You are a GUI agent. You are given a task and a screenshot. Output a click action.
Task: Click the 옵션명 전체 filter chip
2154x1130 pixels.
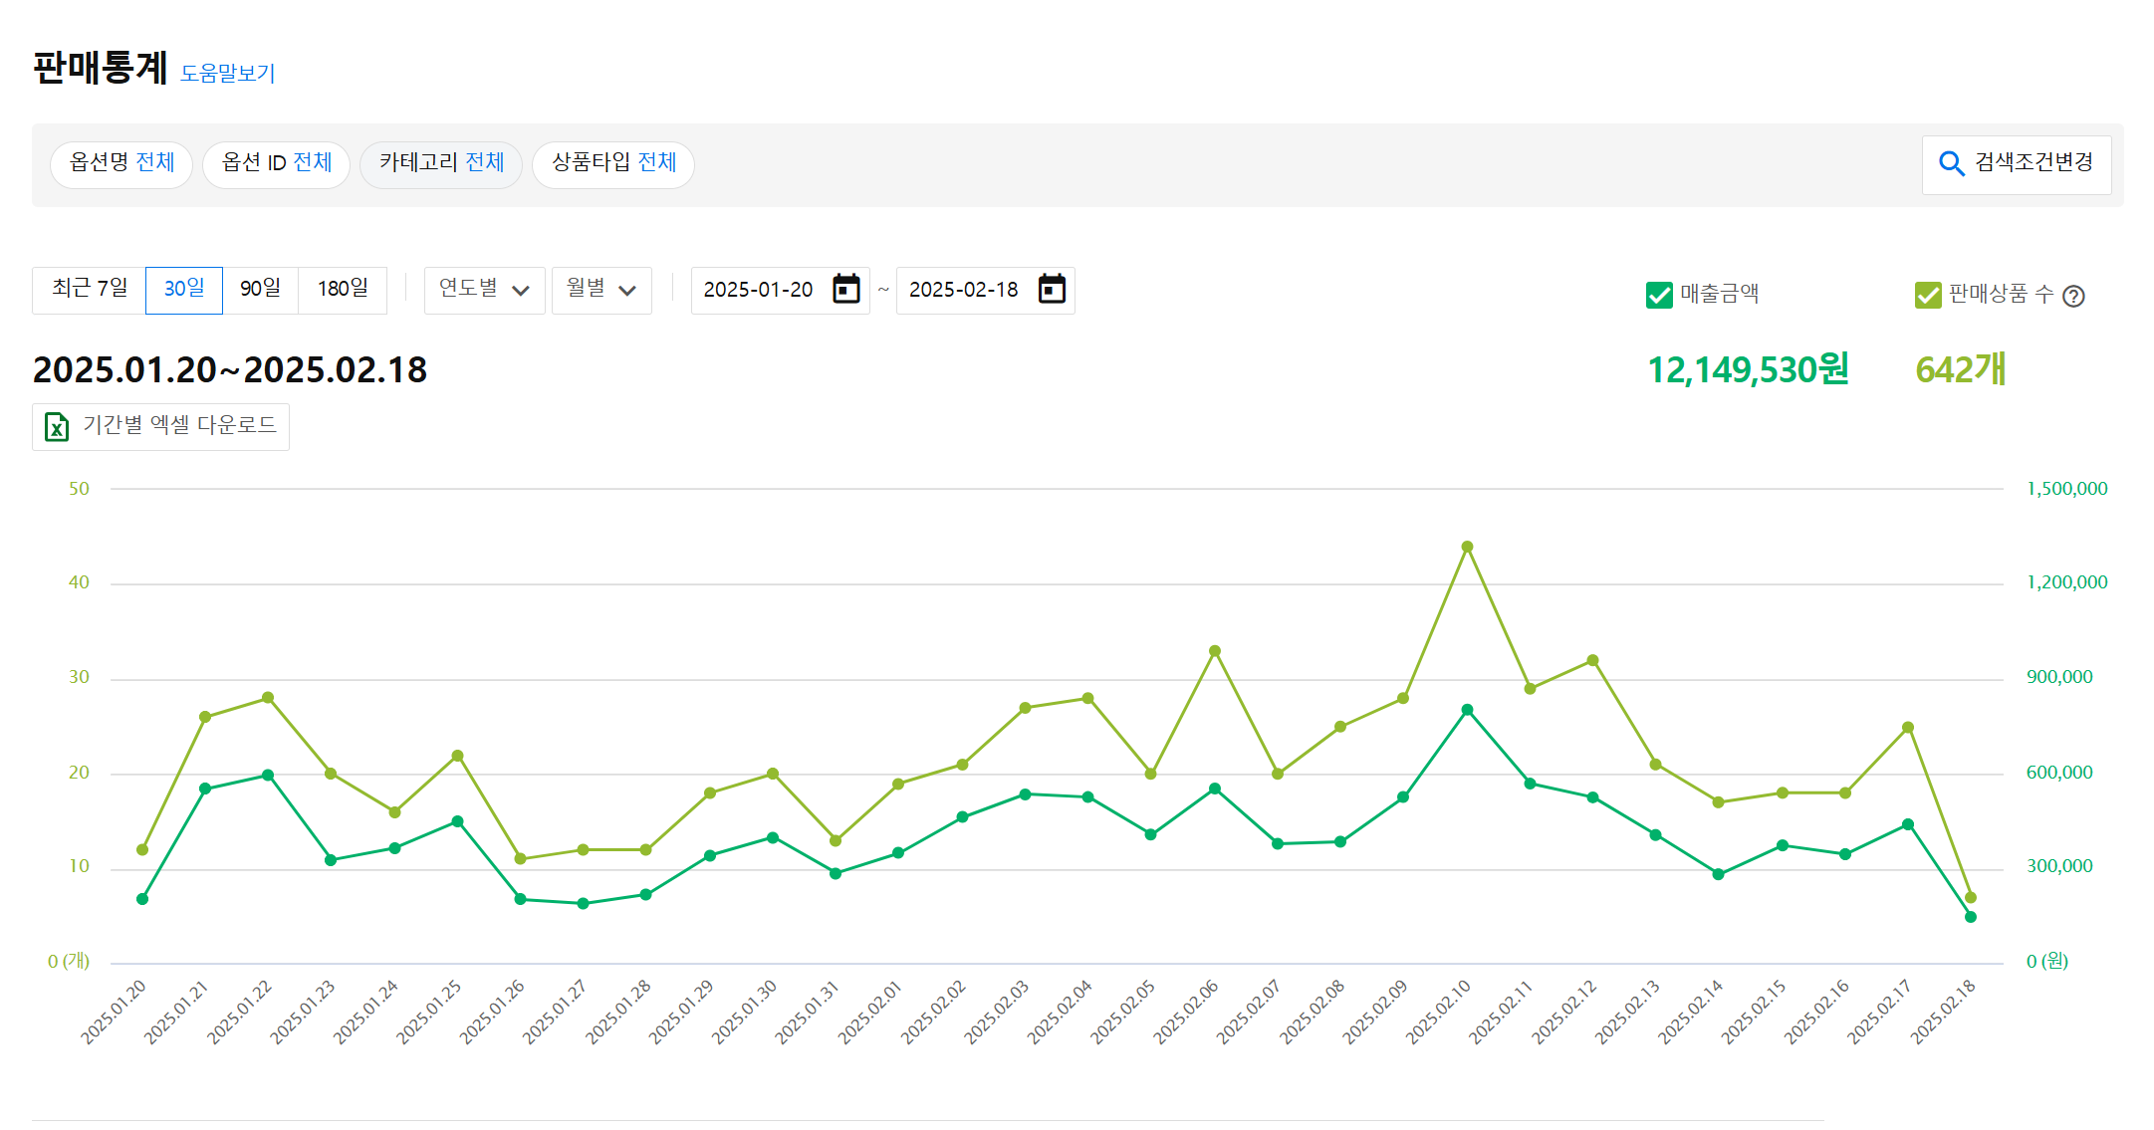121,163
